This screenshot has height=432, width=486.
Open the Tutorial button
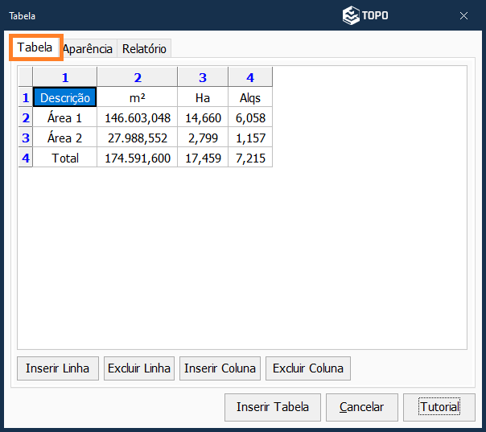coord(439,407)
